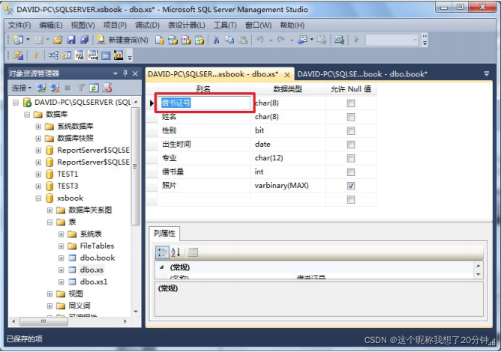501x352 pixels.
Task: Collapse the (常规) section in column properties
Action: click(x=162, y=267)
